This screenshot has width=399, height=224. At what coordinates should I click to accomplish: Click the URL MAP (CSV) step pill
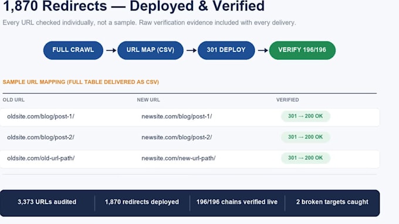[150, 50]
